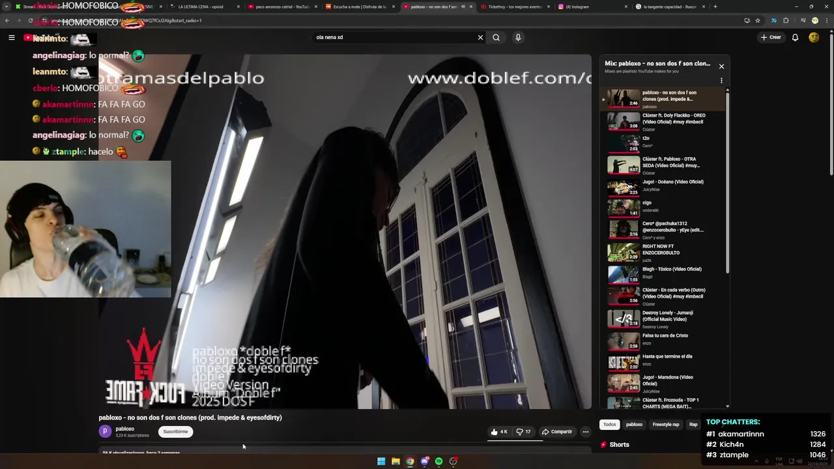Start voice search with the microphone
Viewport: 834px width, 469px height.
518,37
